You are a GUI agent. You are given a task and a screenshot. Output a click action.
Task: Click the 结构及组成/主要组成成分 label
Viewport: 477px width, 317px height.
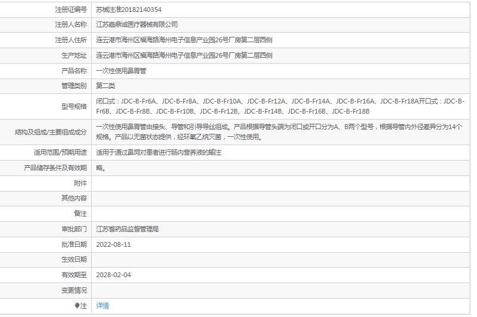point(51,132)
